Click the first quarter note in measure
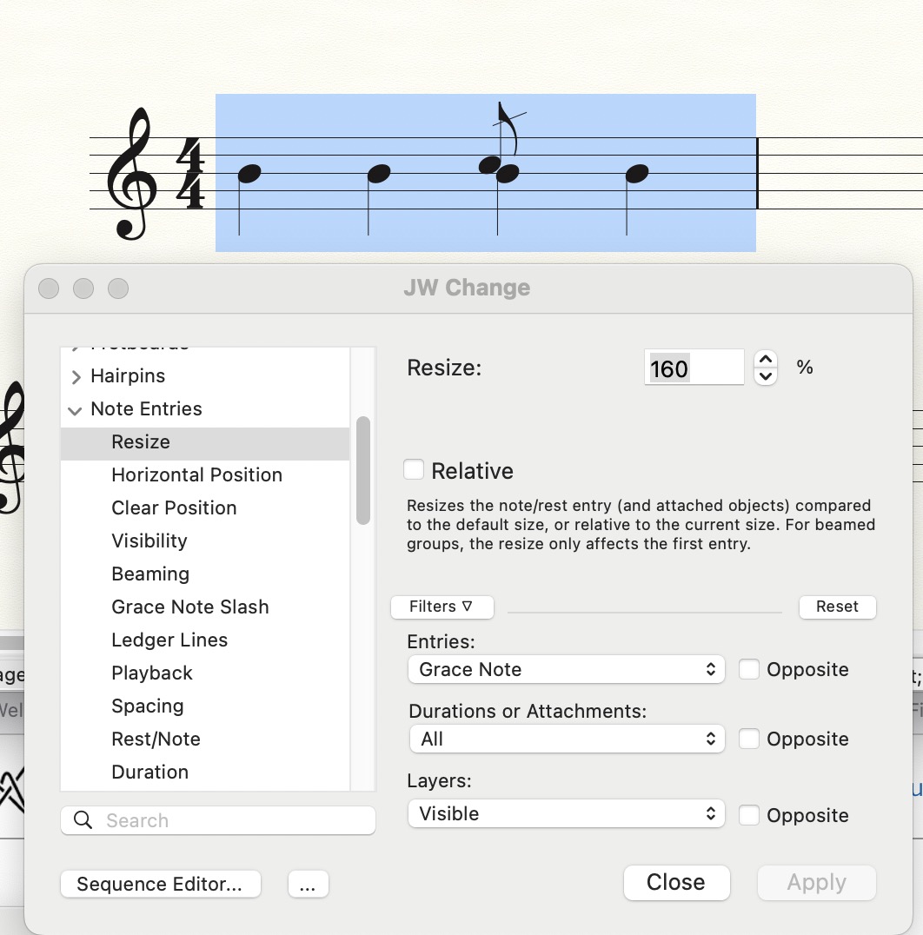The image size is (923, 935). [249, 174]
